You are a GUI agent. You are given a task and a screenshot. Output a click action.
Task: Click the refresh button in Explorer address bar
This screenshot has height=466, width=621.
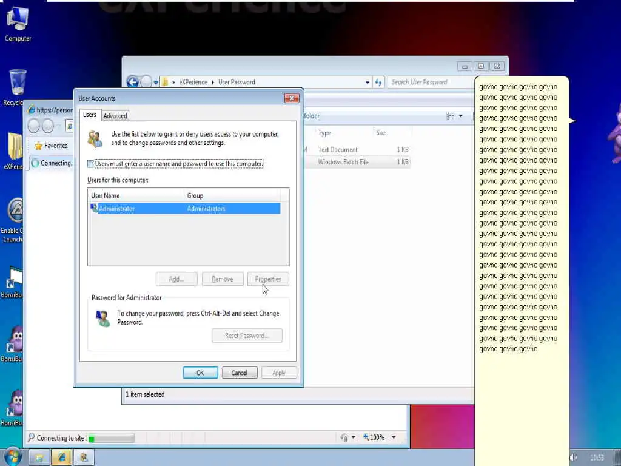pos(378,83)
